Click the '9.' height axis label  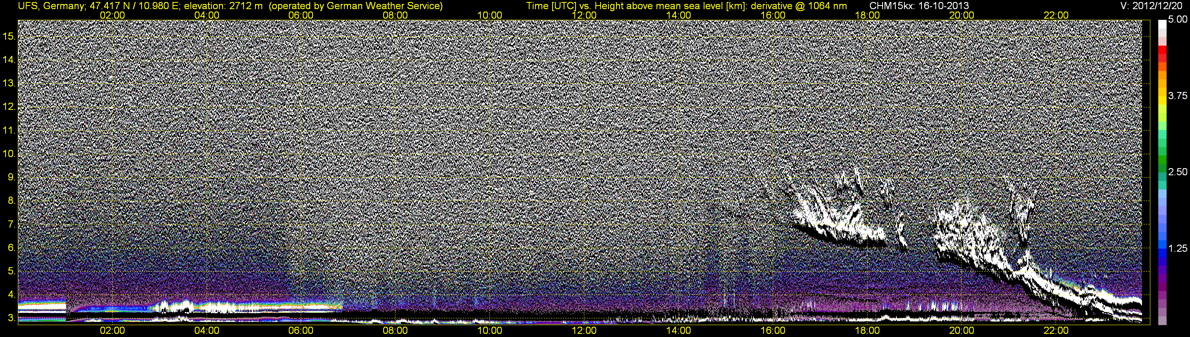click(x=12, y=177)
